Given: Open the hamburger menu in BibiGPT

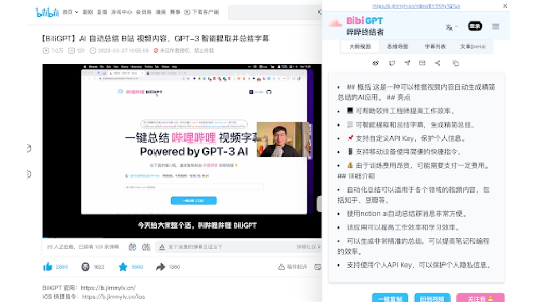Looking at the screenshot, I should (496, 26).
